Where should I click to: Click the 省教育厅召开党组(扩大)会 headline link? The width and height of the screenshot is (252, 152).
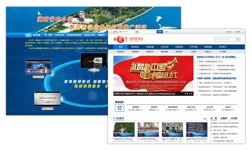pyautogui.click(x=221, y=57)
